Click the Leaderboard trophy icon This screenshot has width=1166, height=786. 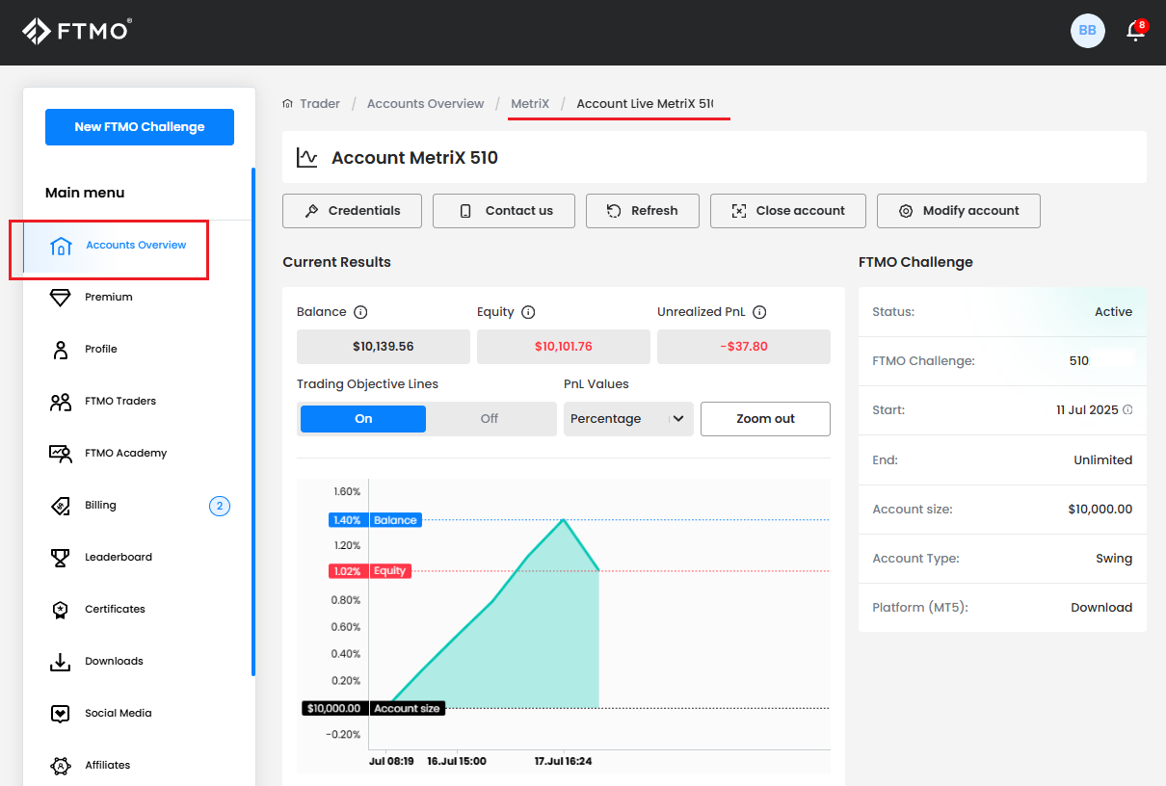(x=61, y=558)
